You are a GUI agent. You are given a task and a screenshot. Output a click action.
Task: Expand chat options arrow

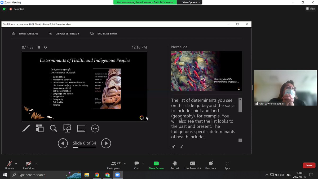tap(143, 163)
